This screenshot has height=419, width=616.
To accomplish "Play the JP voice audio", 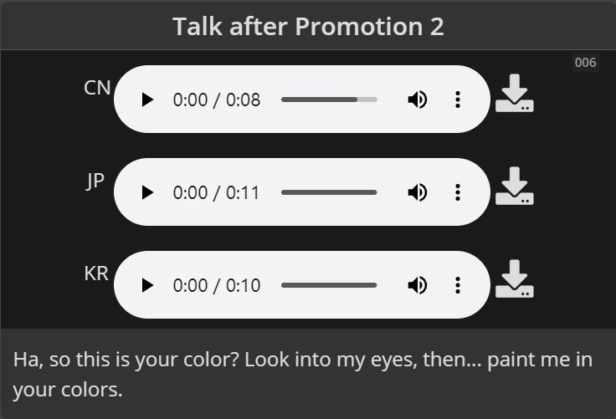I will coord(147,192).
